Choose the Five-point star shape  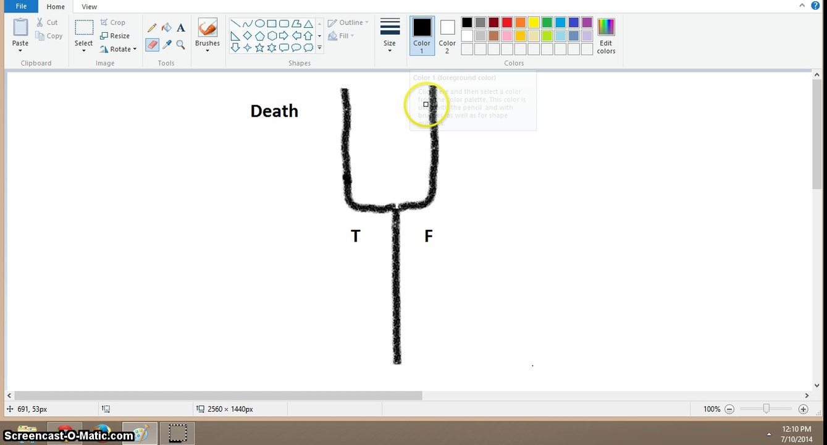pyautogui.click(x=259, y=48)
